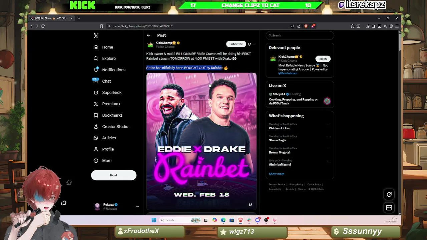This screenshot has height=240, width=427.
Task: Click the Rekapz profile avatar
Action: tap(97, 207)
